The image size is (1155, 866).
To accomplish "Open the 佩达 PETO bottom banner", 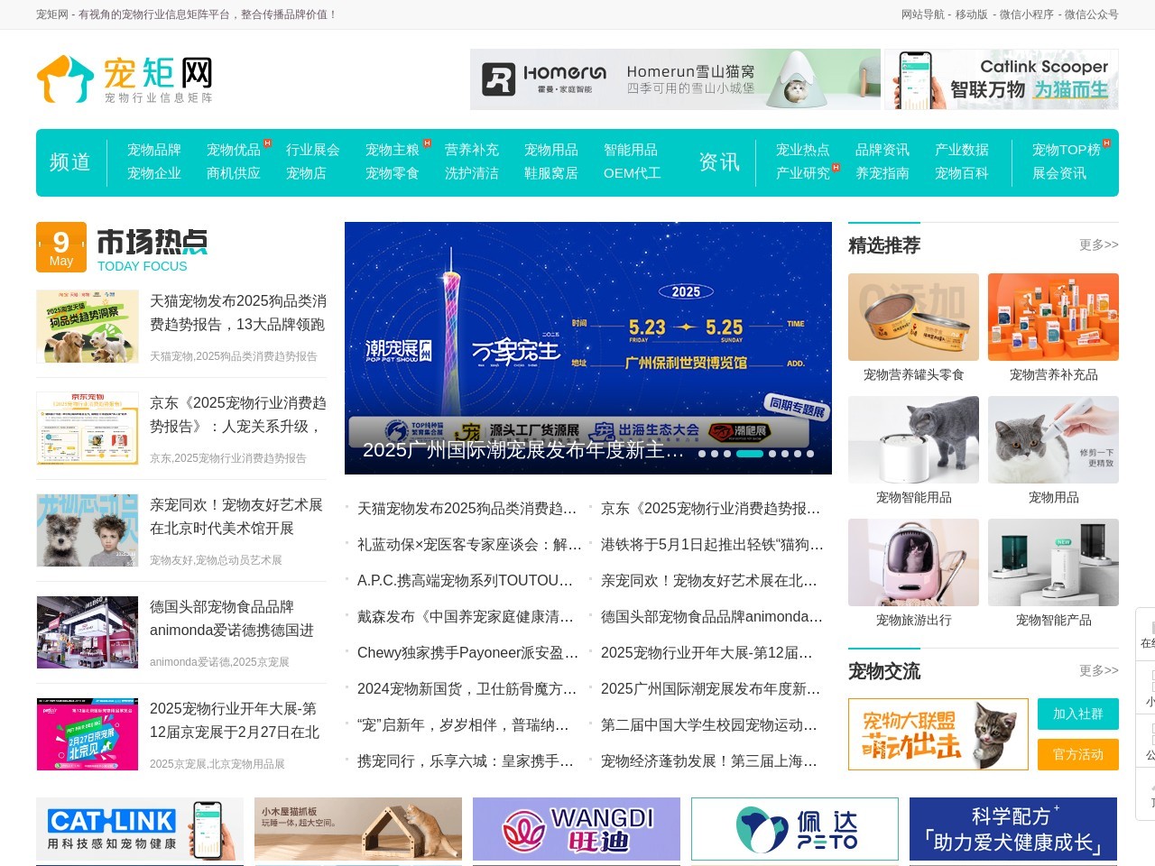I will pos(795,829).
